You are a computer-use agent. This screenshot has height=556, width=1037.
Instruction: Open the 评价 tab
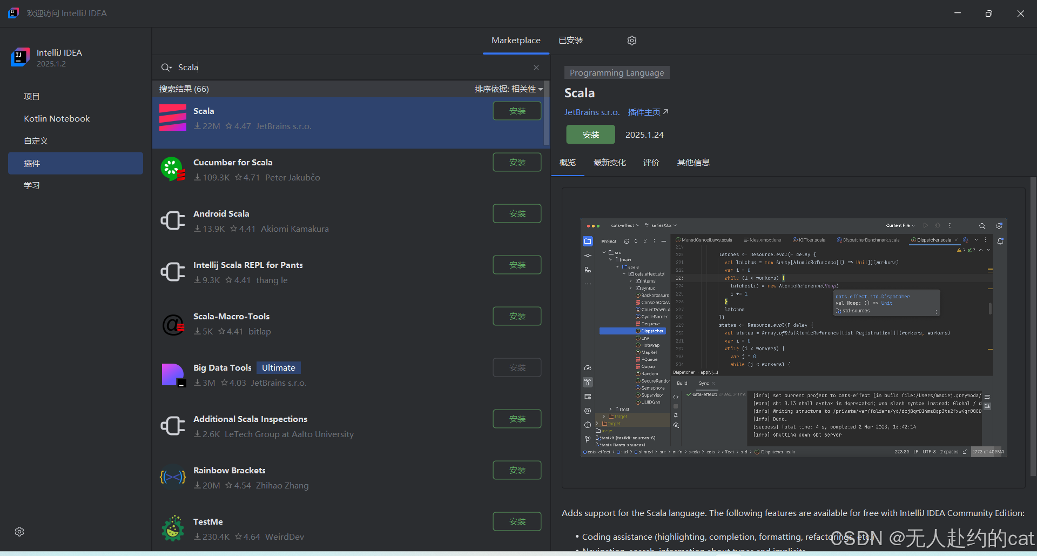(x=651, y=163)
